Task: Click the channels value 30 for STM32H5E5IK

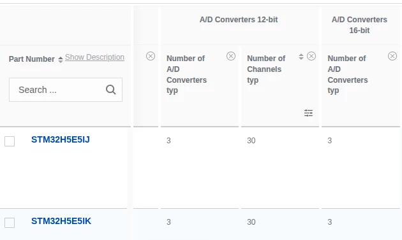Action: (251, 222)
